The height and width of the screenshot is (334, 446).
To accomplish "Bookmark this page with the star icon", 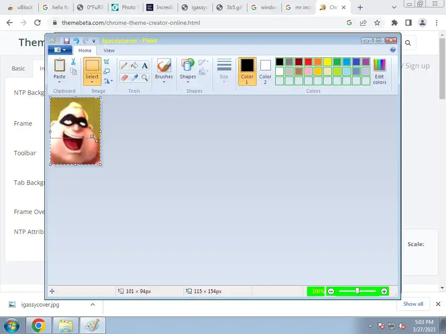I will pyautogui.click(x=377, y=23).
